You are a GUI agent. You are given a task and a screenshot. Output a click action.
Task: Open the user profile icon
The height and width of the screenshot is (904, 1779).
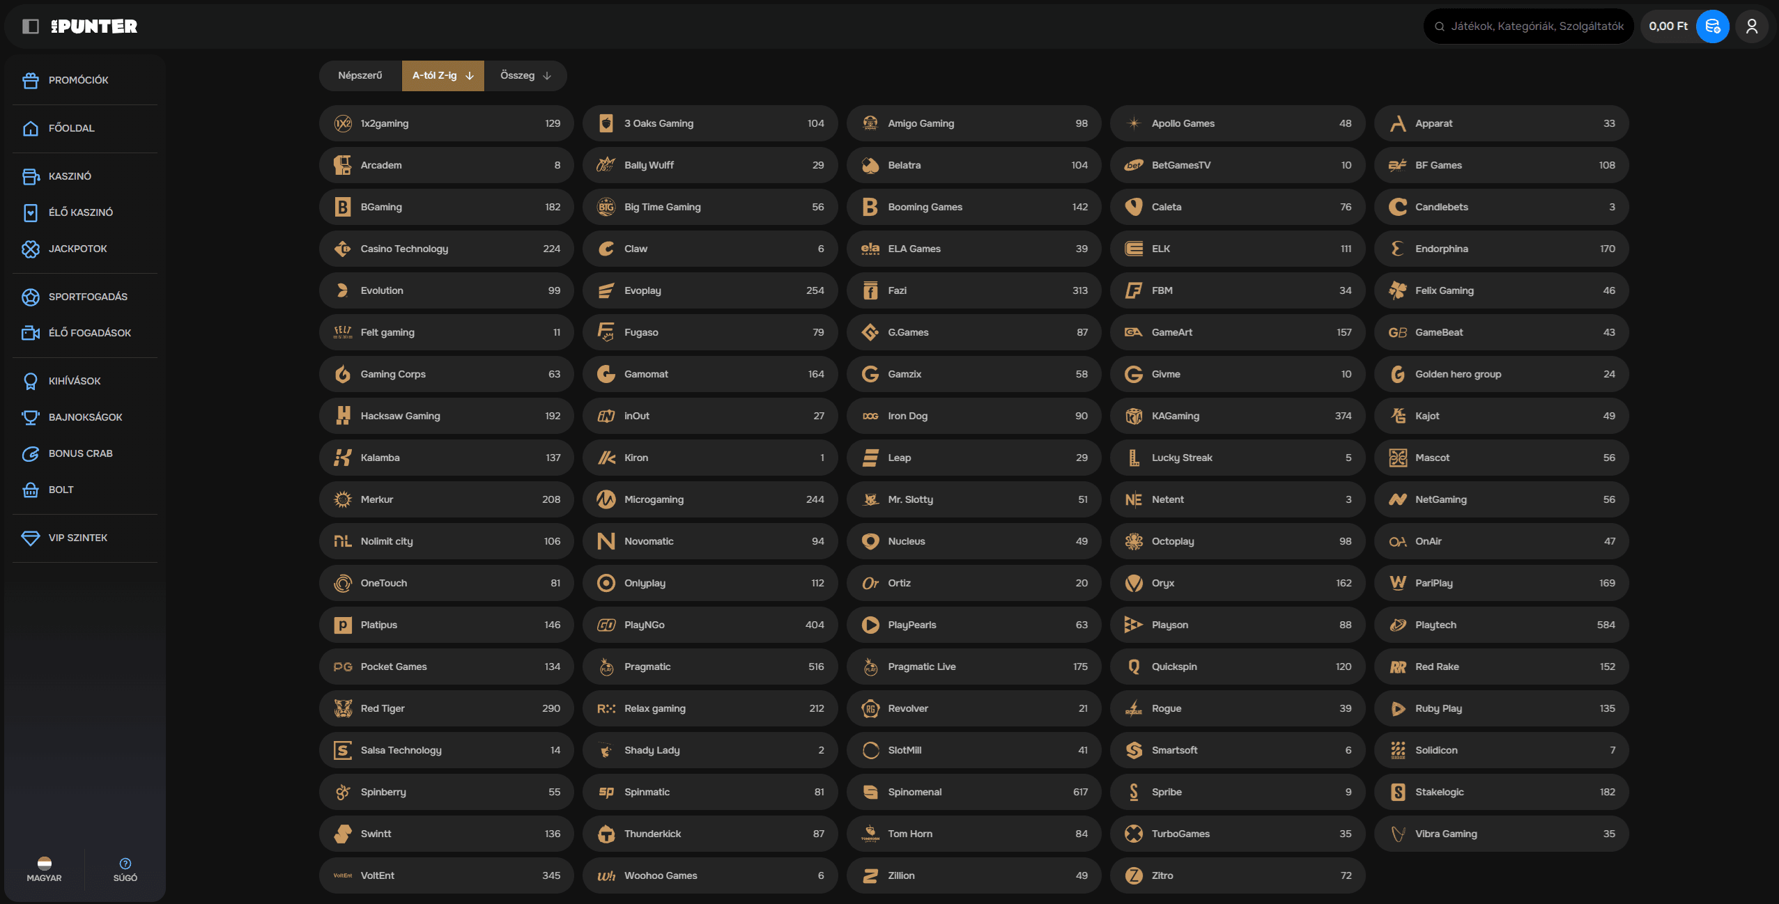point(1751,26)
